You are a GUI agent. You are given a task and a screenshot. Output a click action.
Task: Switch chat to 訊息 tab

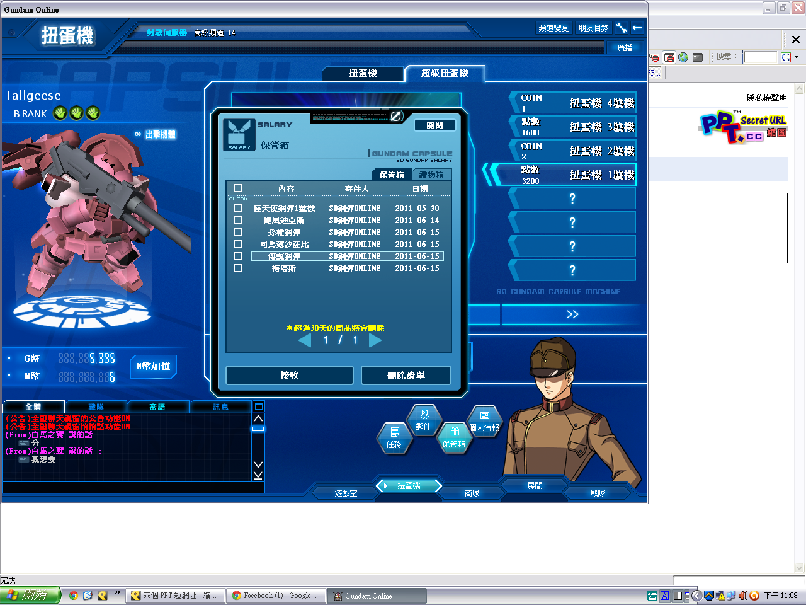tap(220, 407)
